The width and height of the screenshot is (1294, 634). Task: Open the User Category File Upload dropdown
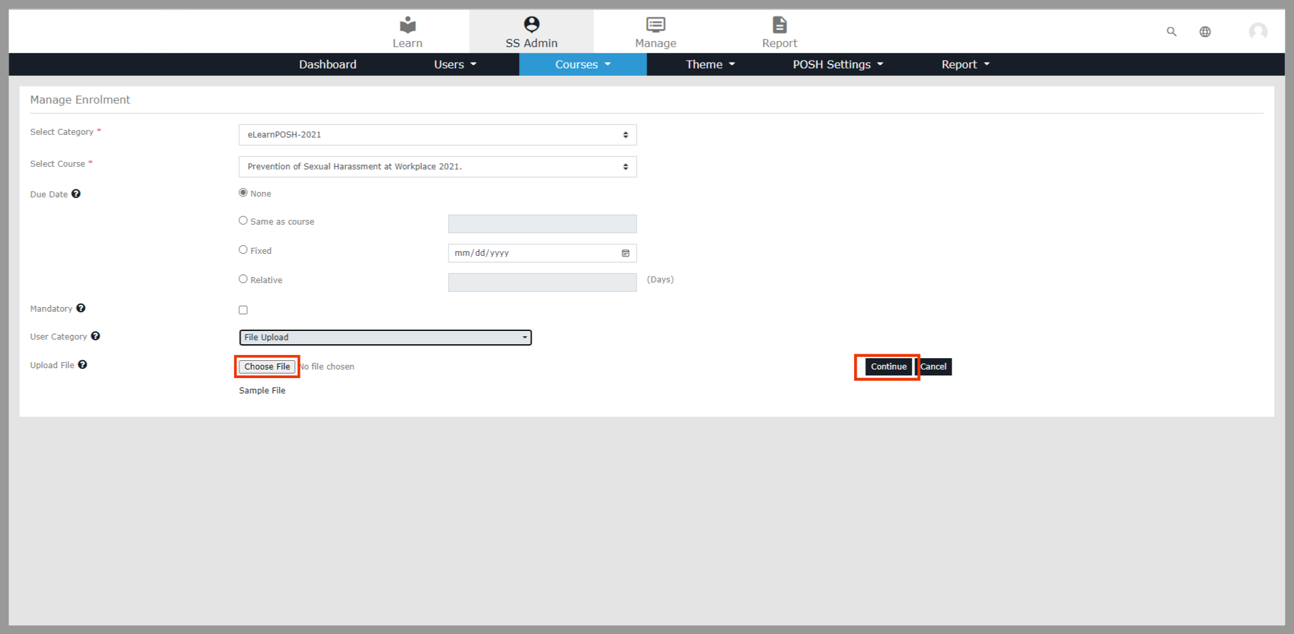click(x=385, y=338)
